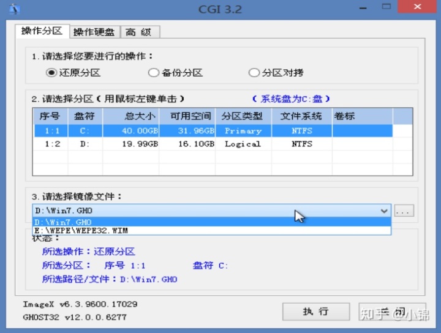
Task: Click the 分区类型 column header
Action: 243,116
